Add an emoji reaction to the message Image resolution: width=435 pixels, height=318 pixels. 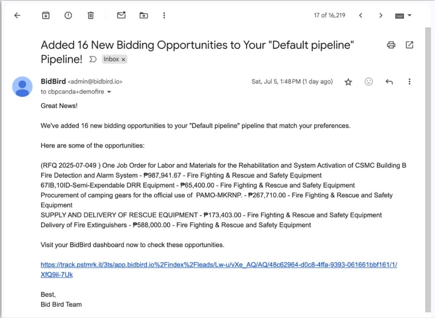(x=368, y=81)
